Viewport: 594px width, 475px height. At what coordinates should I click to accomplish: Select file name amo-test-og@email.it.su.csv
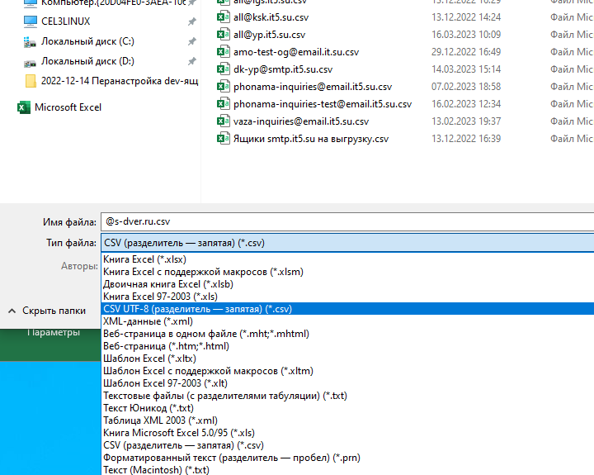(x=296, y=52)
